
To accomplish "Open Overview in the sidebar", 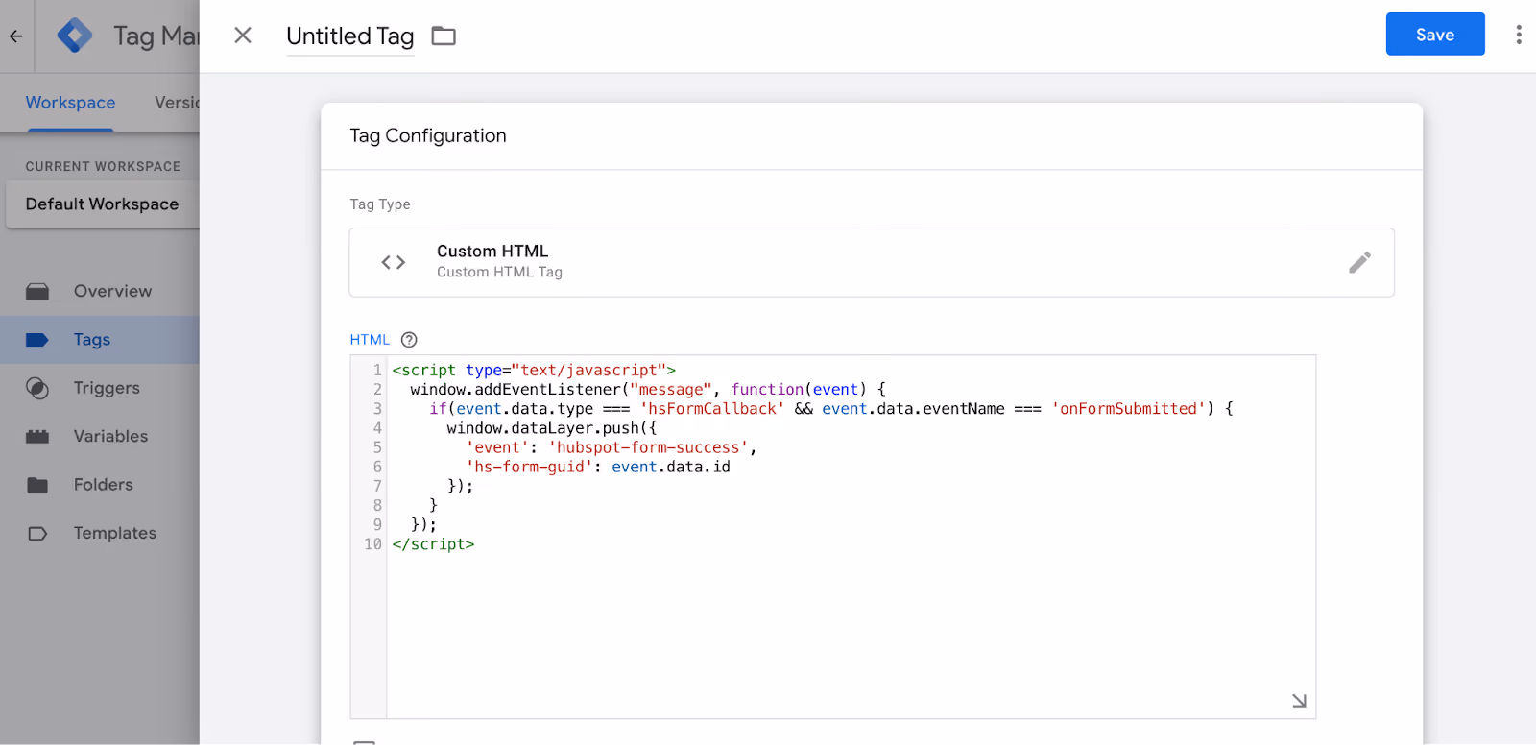I will point(100,291).
